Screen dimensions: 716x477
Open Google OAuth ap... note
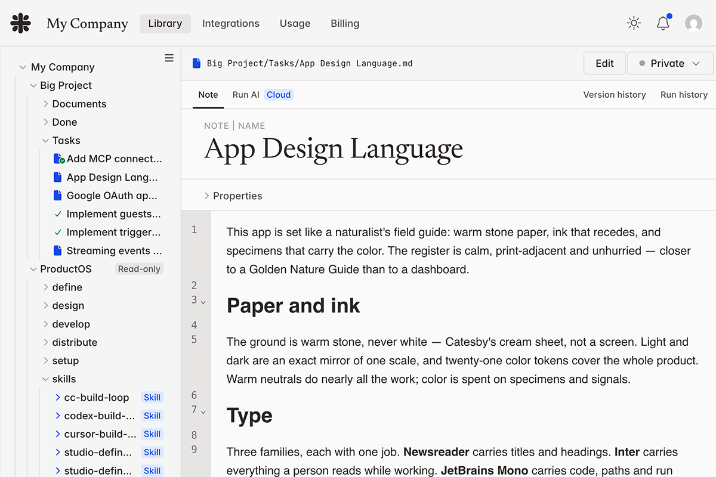click(112, 196)
